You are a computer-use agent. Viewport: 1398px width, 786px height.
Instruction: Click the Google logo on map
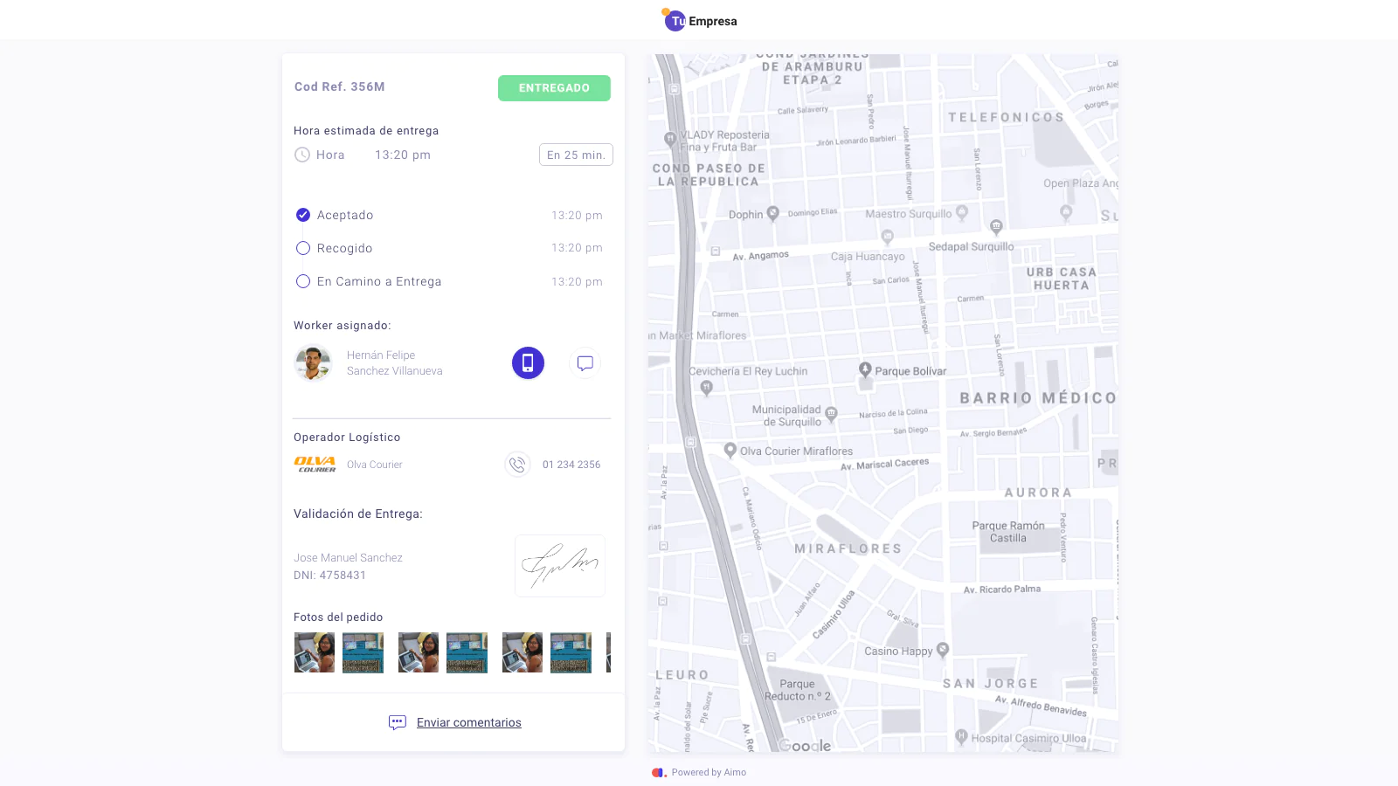(x=805, y=746)
